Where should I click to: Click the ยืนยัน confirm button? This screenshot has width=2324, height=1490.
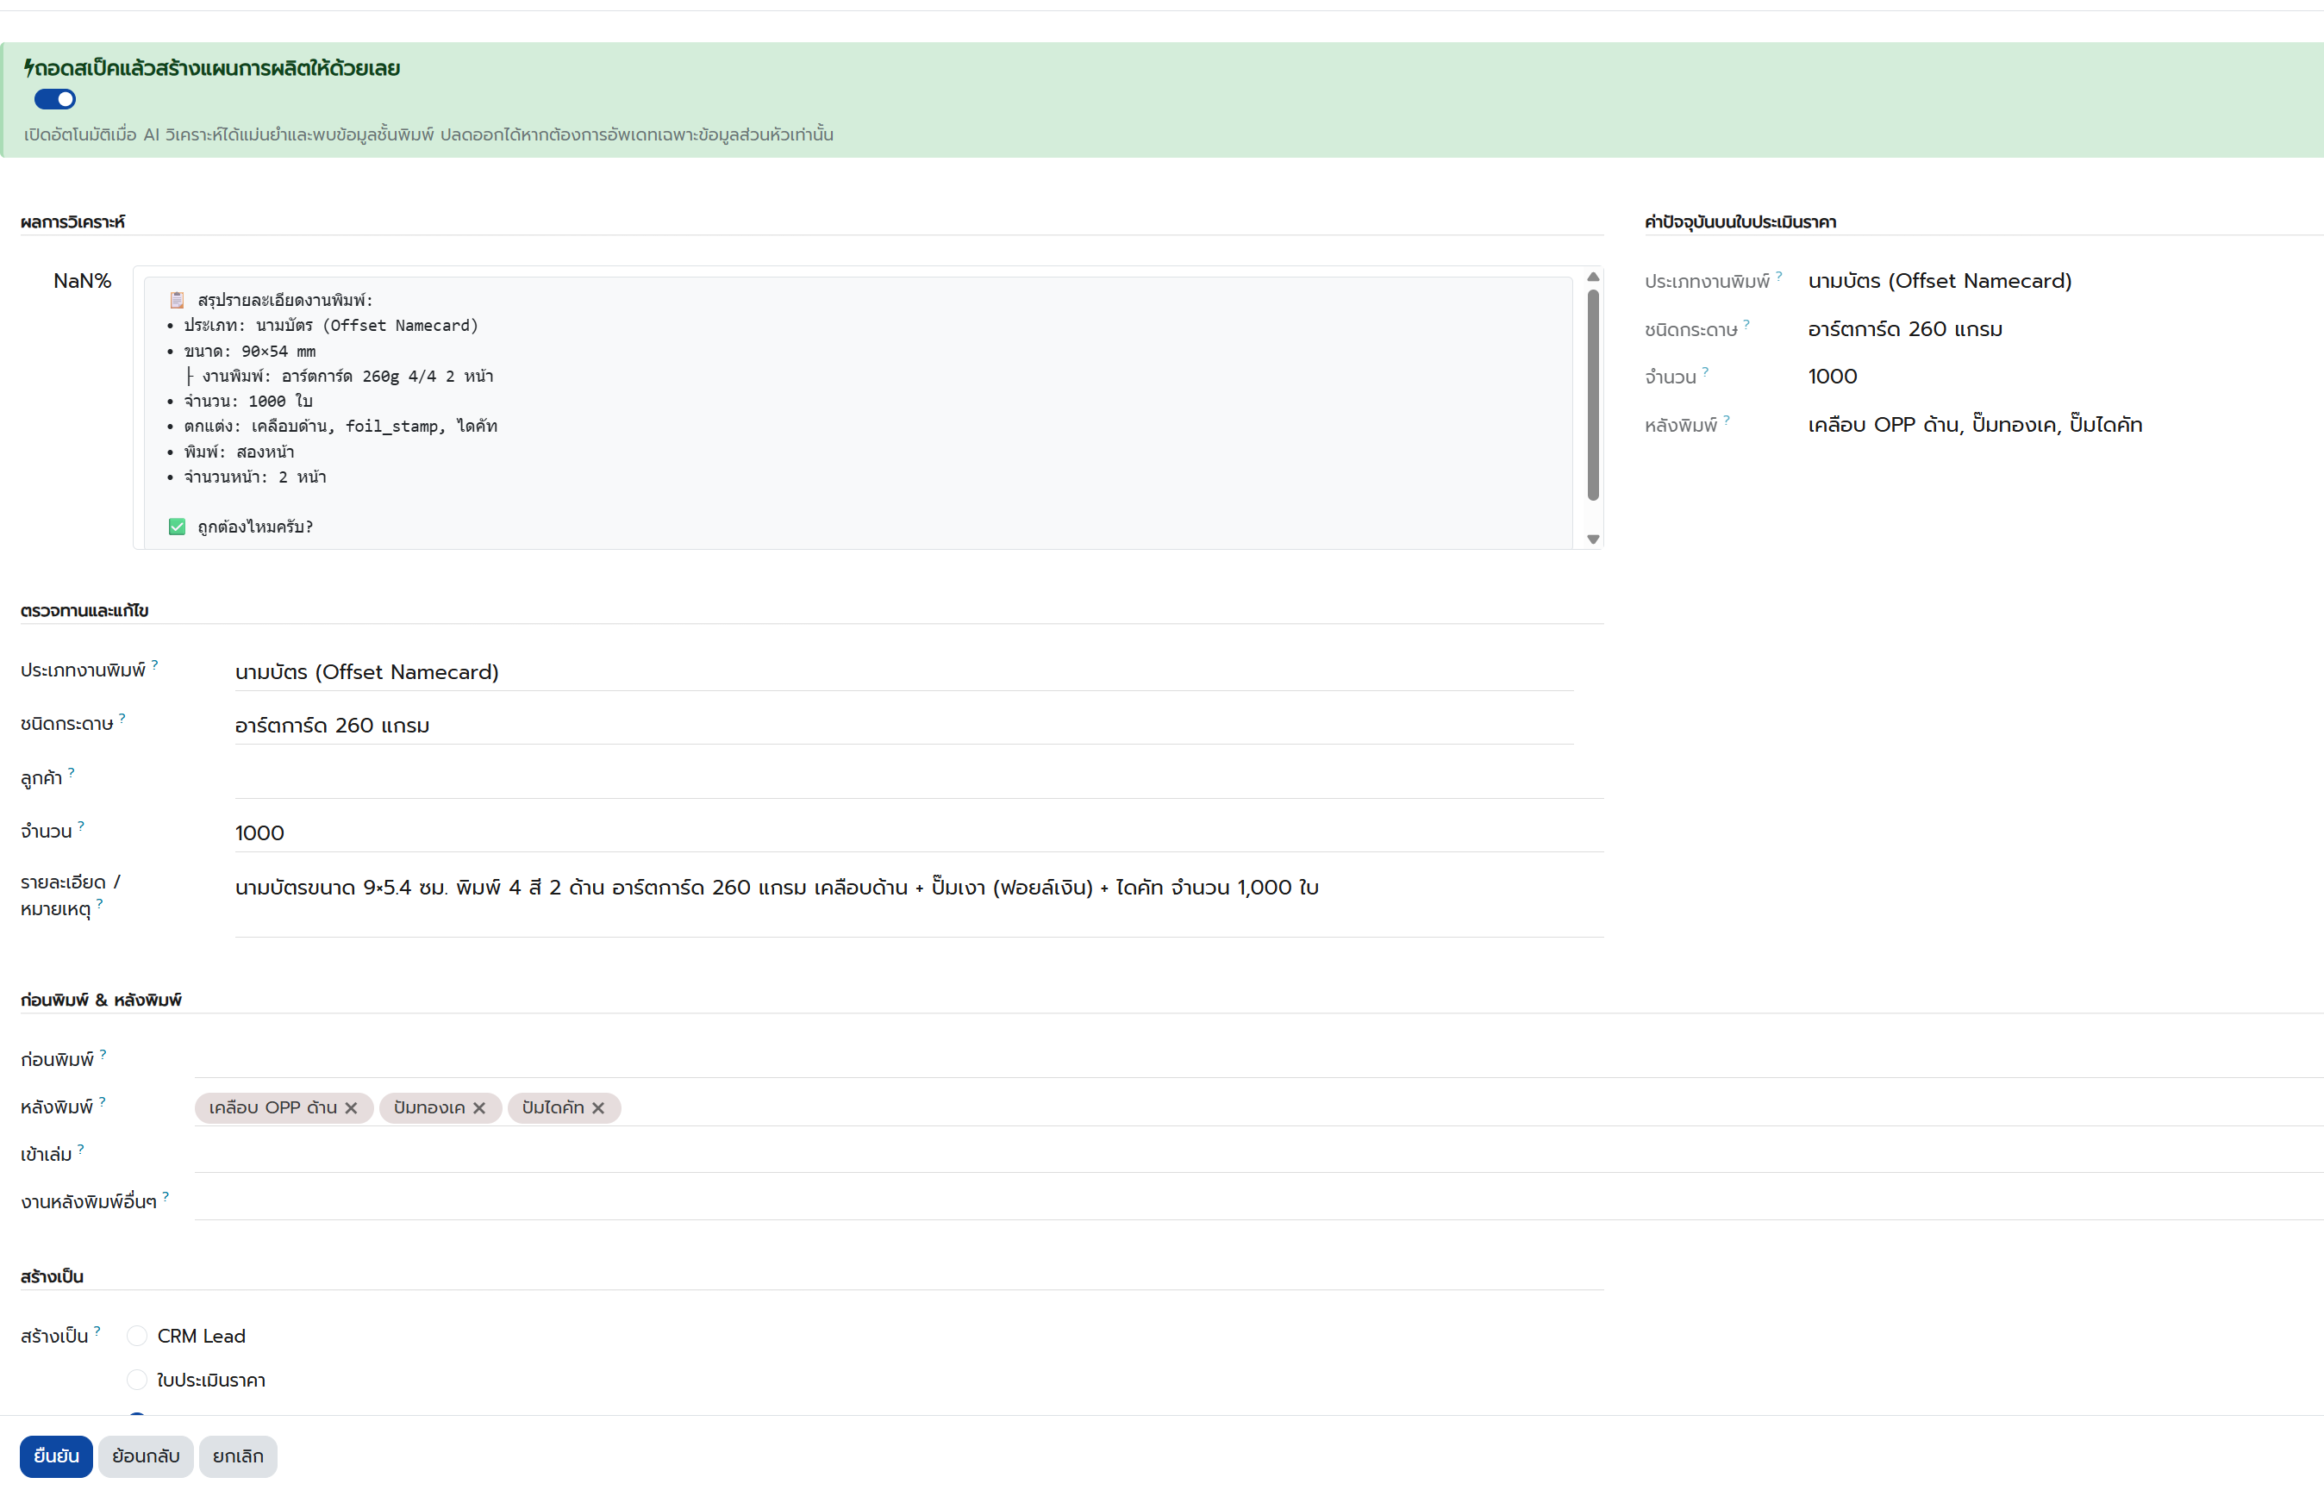(x=56, y=1456)
